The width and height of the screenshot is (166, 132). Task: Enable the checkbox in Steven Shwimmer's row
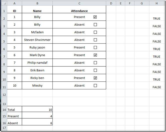(95, 40)
